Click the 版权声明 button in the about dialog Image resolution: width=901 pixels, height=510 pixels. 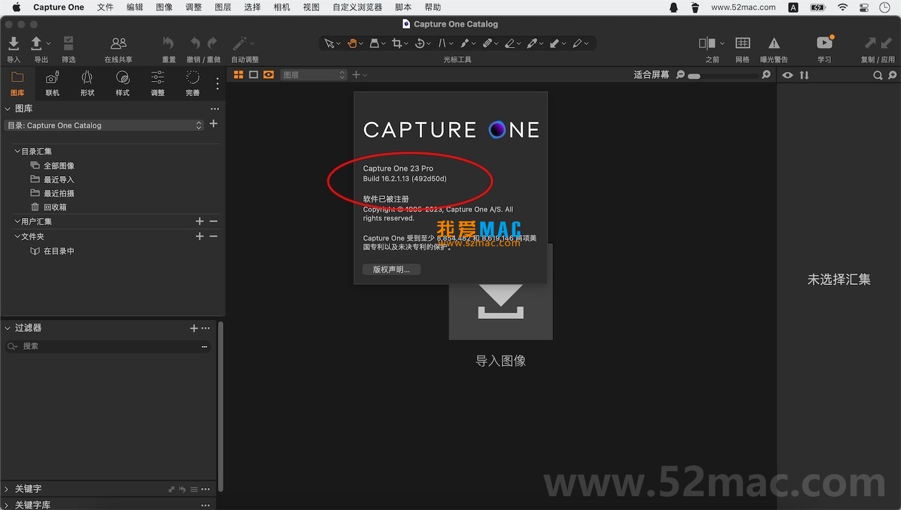tap(391, 269)
